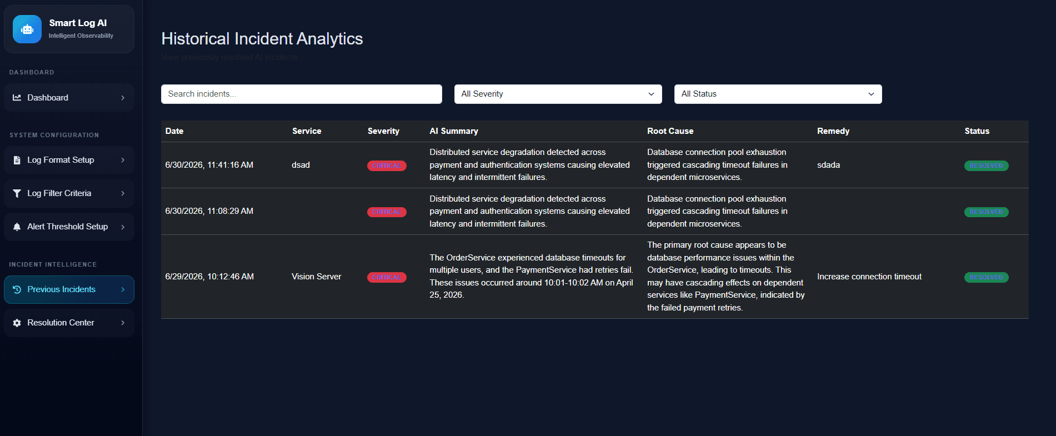The image size is (1056, 436).
Task: Open Alert Threshold Setup
Action: 69,227
